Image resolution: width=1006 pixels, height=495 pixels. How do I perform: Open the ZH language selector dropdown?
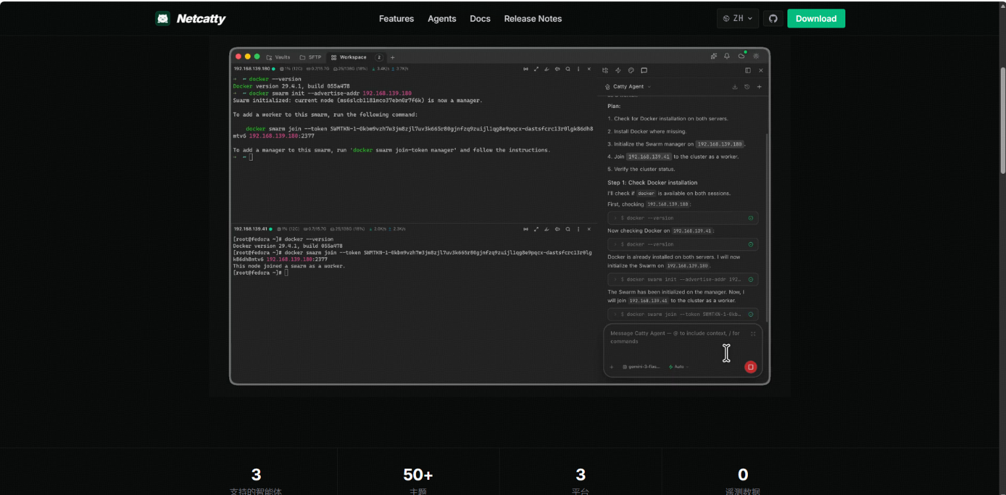738,18
